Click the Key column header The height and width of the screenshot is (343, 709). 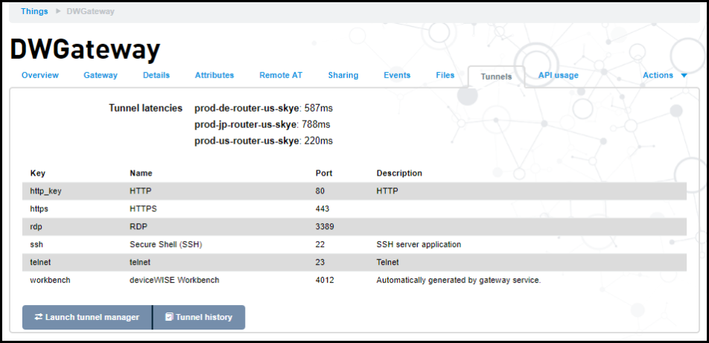37,173
